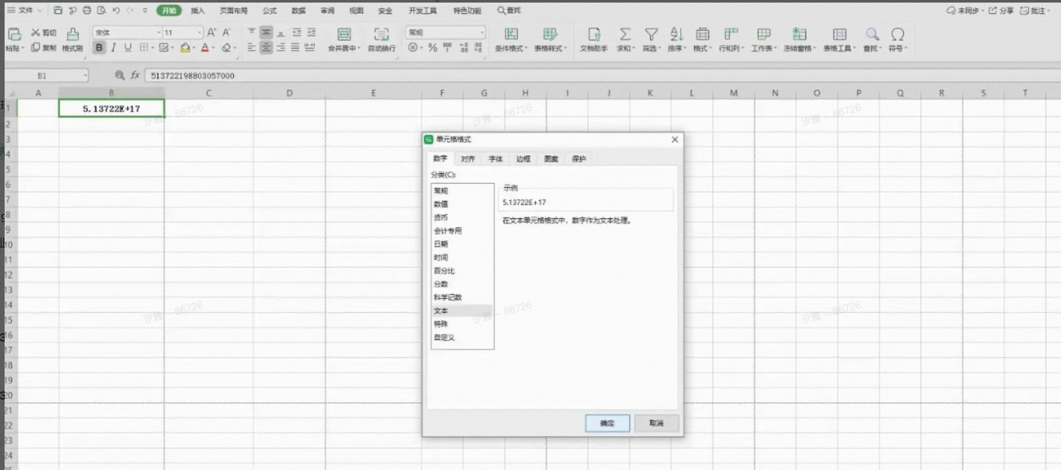This screenshot has width=1061, height=470.
Task: Click the Paste clipboard icon
Action: tap(14, 34)
